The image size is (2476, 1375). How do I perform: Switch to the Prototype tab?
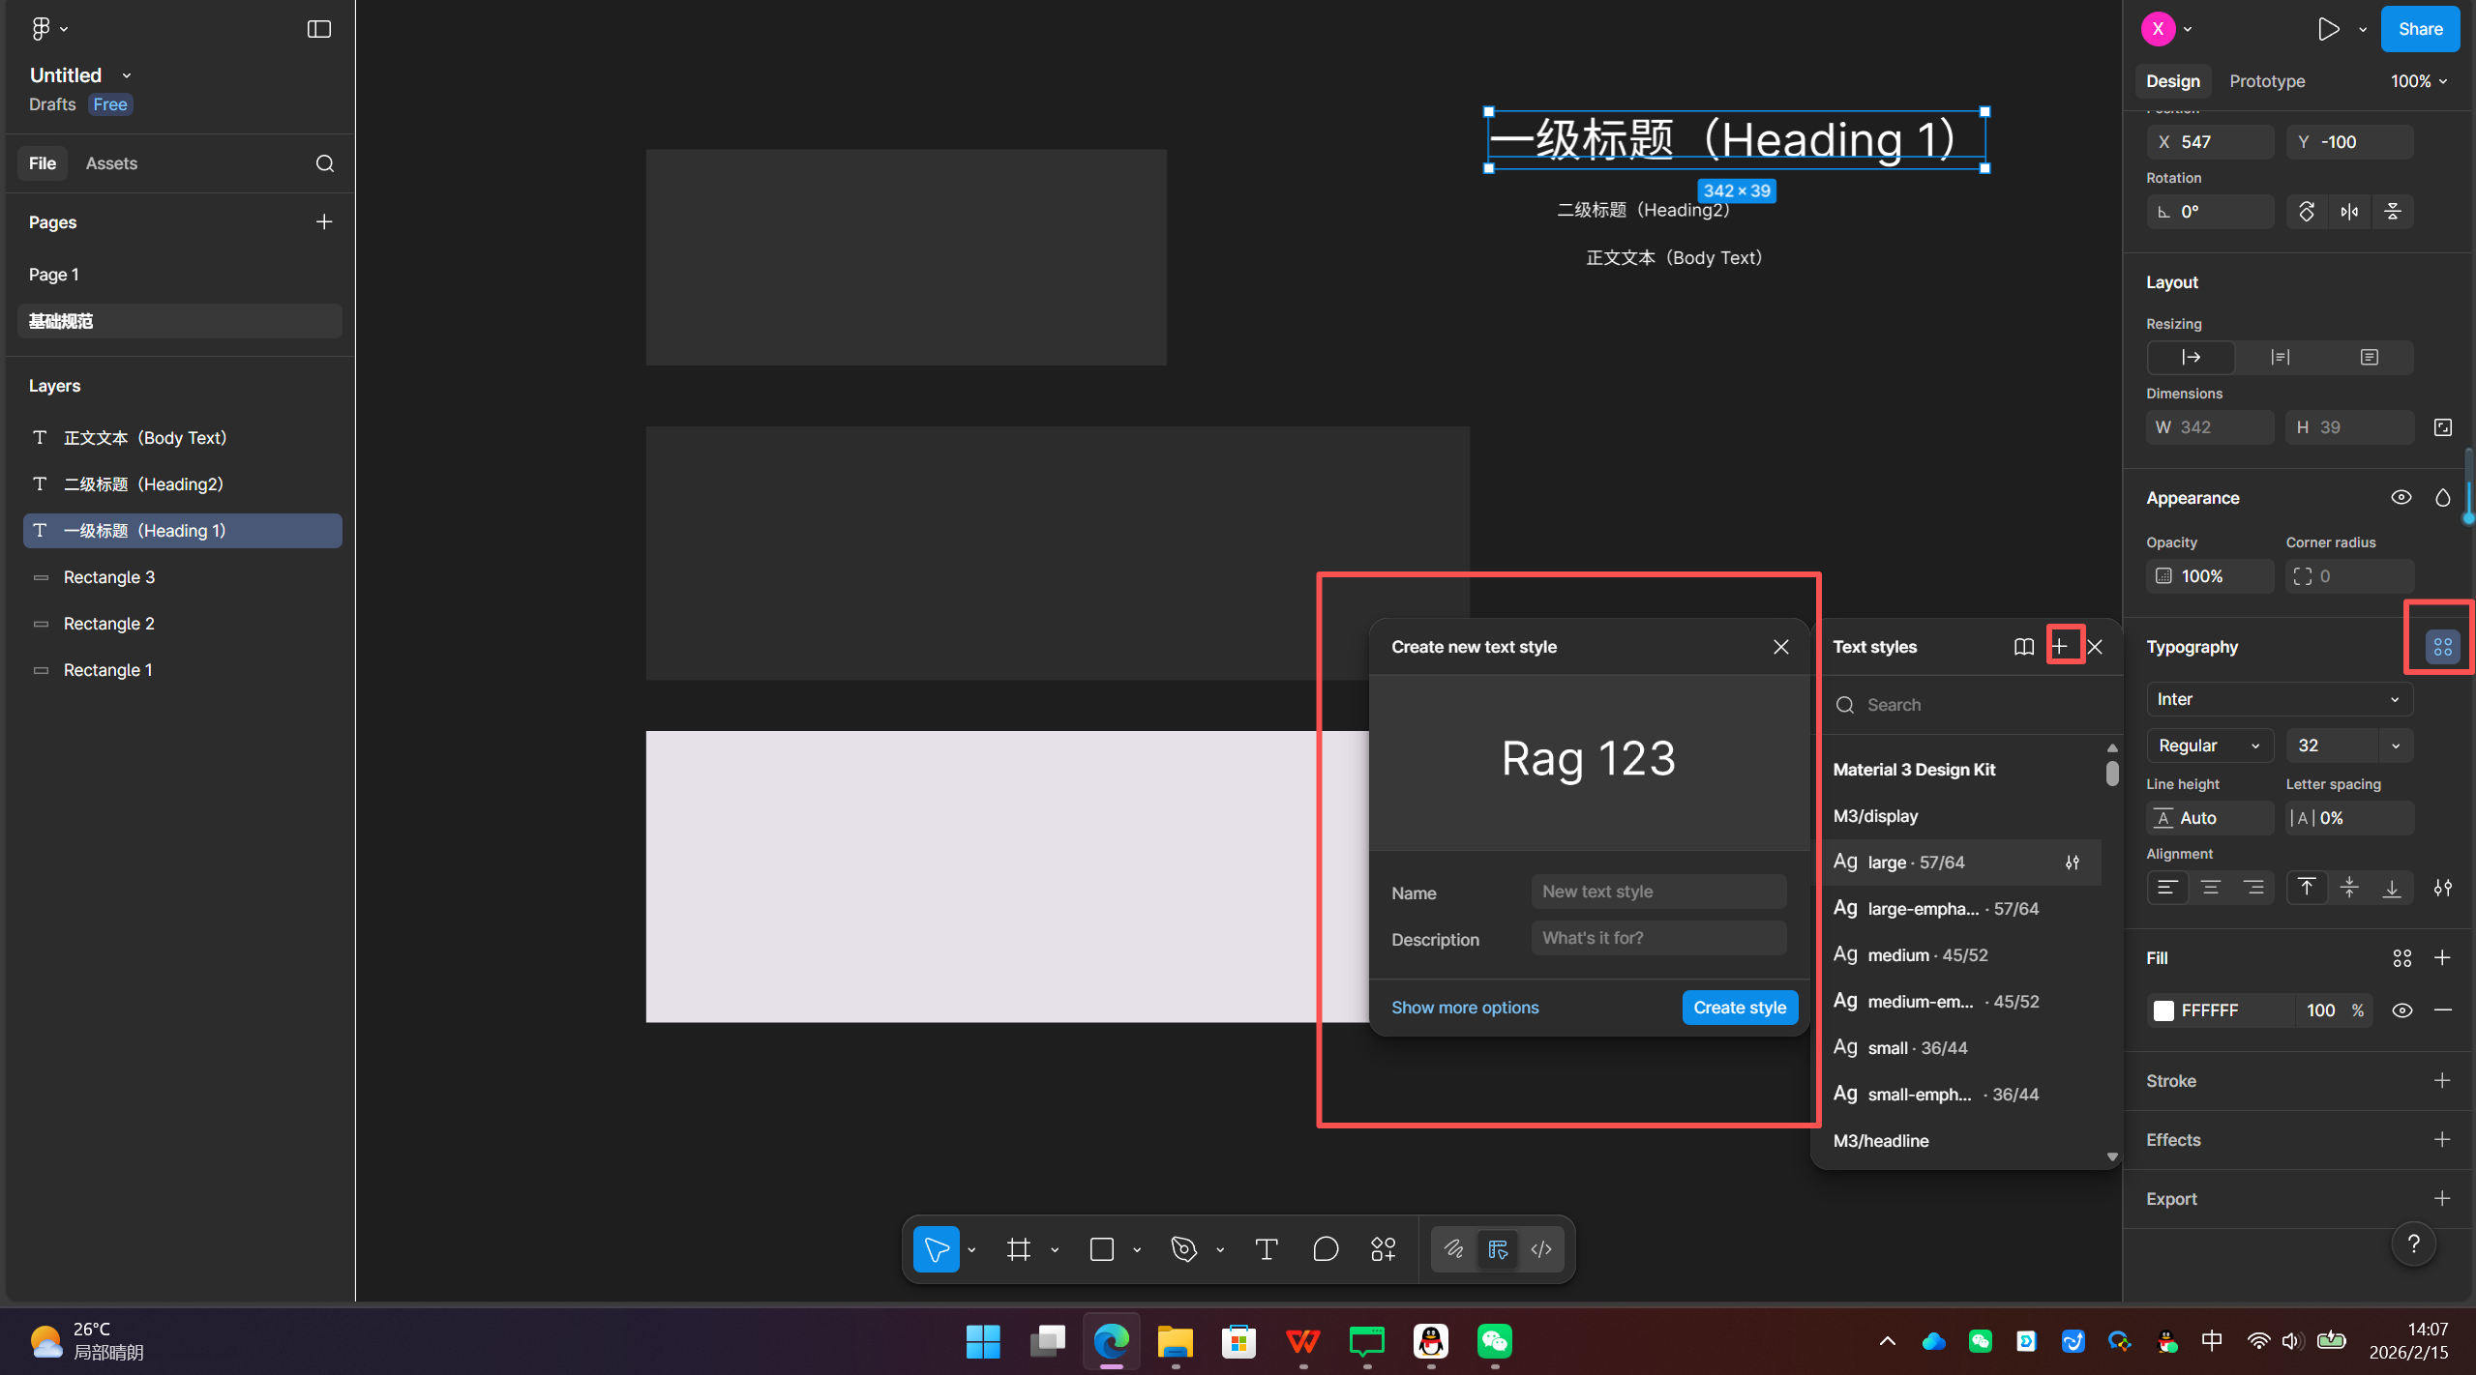[2266, 81]
